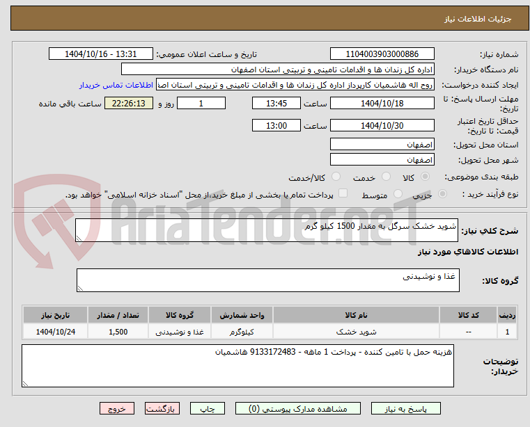
Task: Open 'اطلاعات تماس خریدار' contact link
Action: pos(116,85)
